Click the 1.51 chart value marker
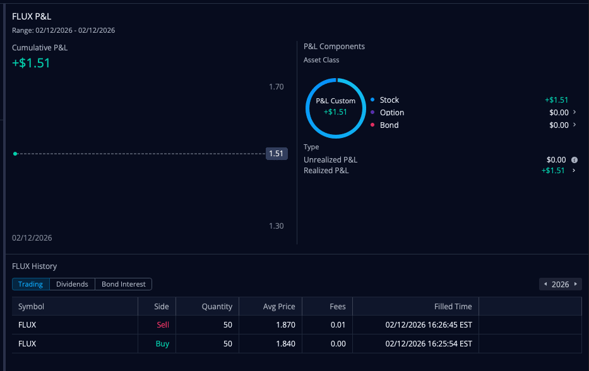This screenshot has width=589, height=371. click(277, 153)
